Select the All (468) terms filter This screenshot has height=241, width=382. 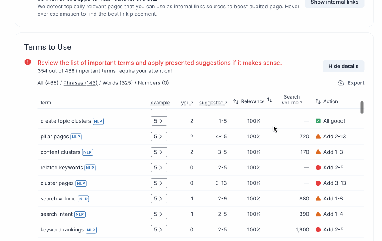click(48, 83)
